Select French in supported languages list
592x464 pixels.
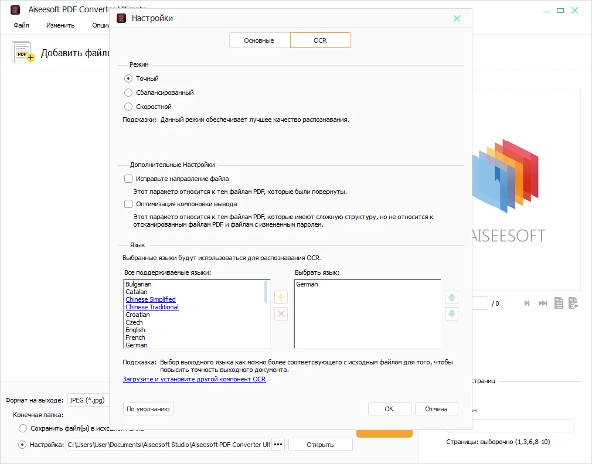(135, 337)
